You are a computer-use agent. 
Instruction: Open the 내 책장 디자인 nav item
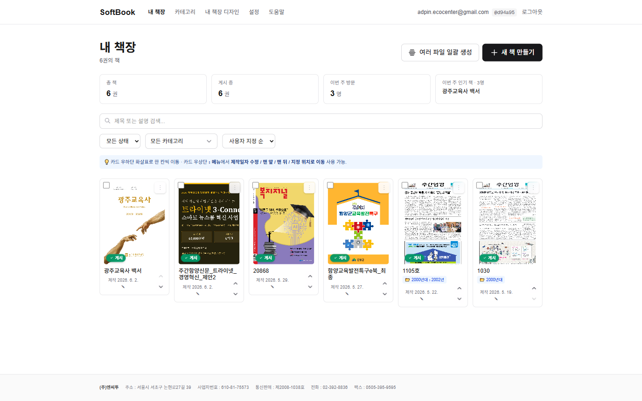(222, 12)
